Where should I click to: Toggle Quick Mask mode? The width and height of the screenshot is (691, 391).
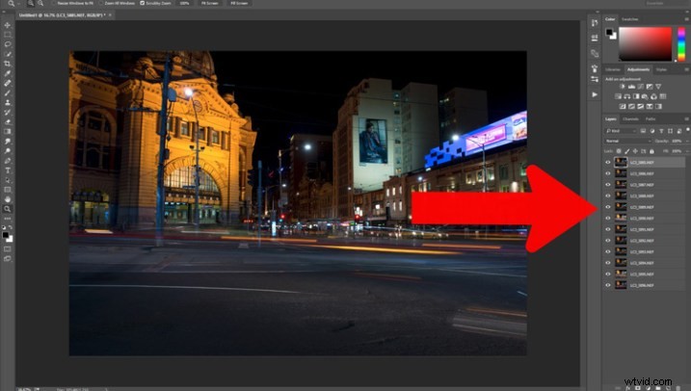(8, 249)
